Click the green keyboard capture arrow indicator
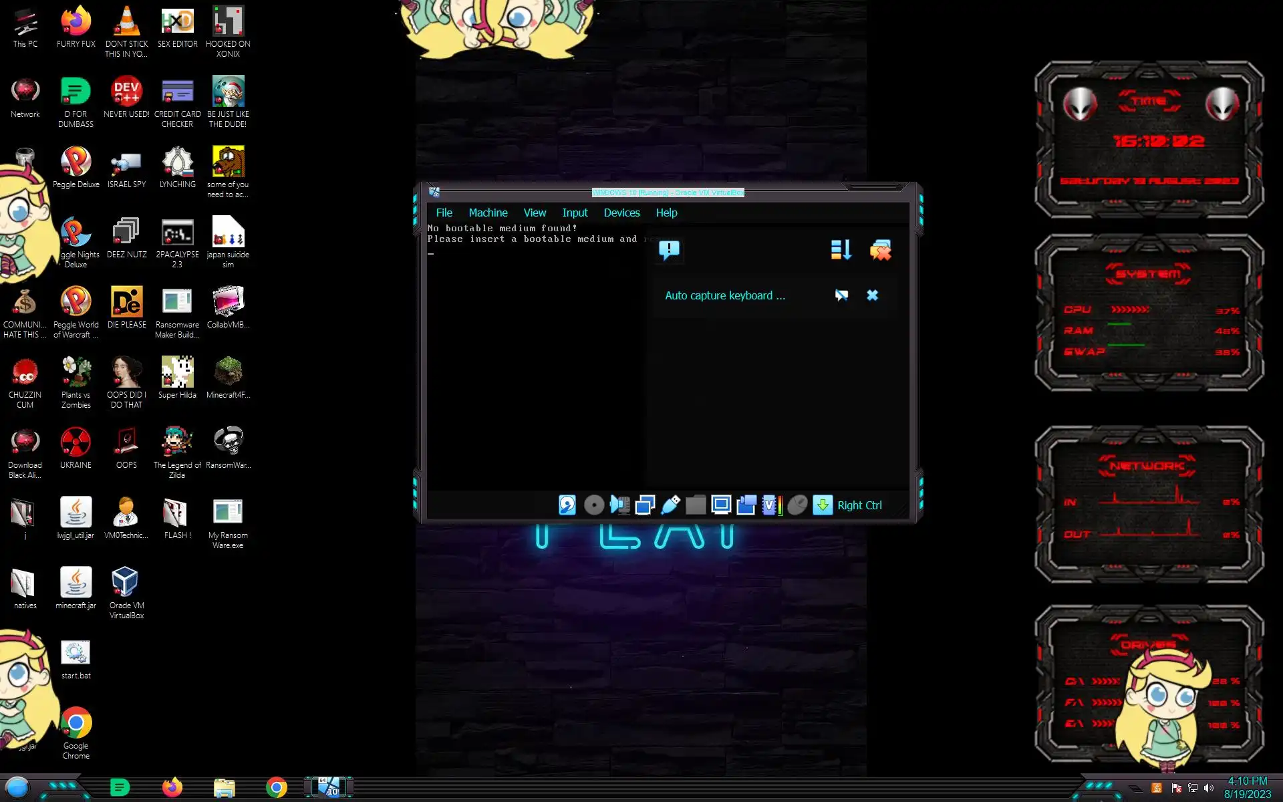This screenshot has height=802, width=1283. click(823, 505)
